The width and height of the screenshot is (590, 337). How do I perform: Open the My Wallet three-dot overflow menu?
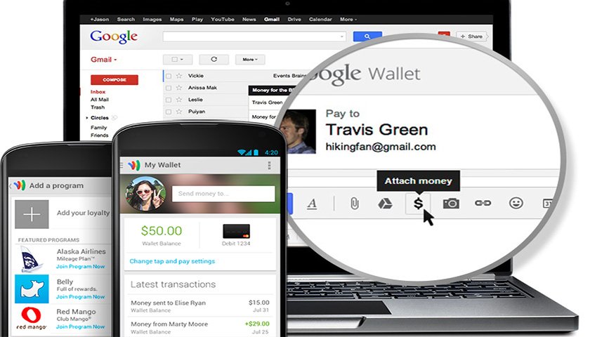pyautogui.click(x=269, y=166)
